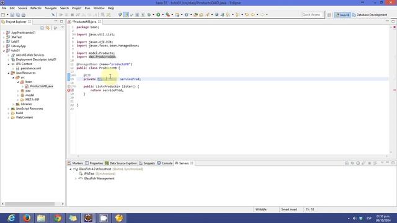Switch to the Console tab
Image resolution: width=397 pixels, height=223 pixels.
click(164, 163)
